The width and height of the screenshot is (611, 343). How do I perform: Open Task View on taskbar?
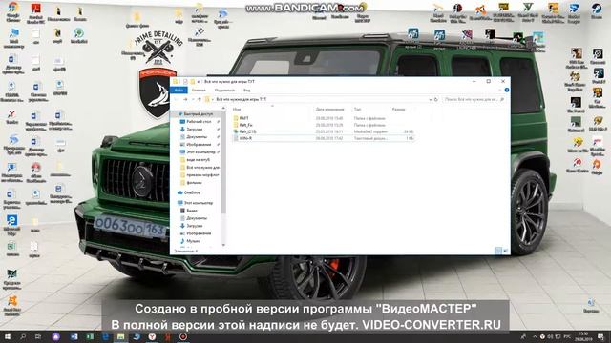point(38,336)
